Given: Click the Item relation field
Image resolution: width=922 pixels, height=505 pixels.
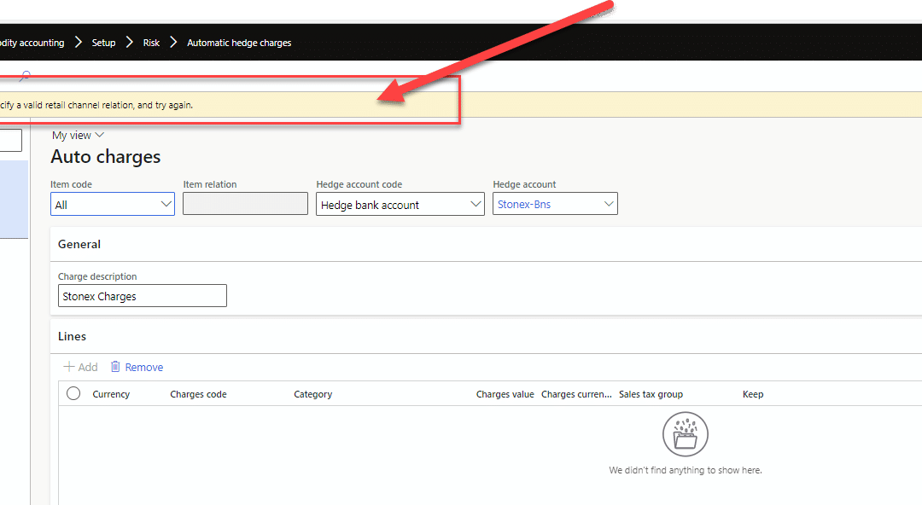Looking at the screenshot, I should tap(245, 204).
